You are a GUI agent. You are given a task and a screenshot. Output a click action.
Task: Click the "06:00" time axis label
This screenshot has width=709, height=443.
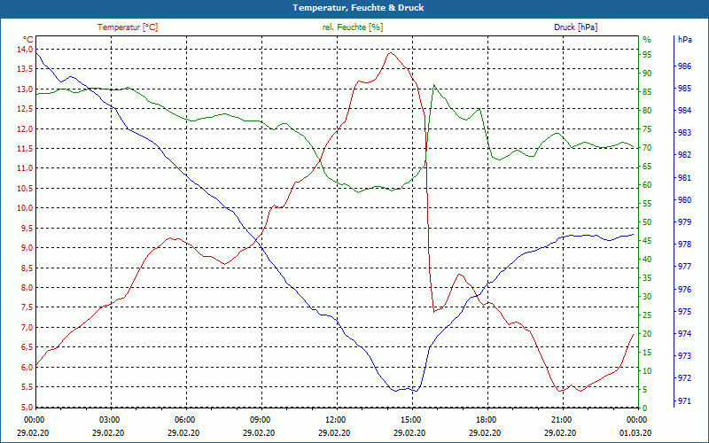point(183,420)
